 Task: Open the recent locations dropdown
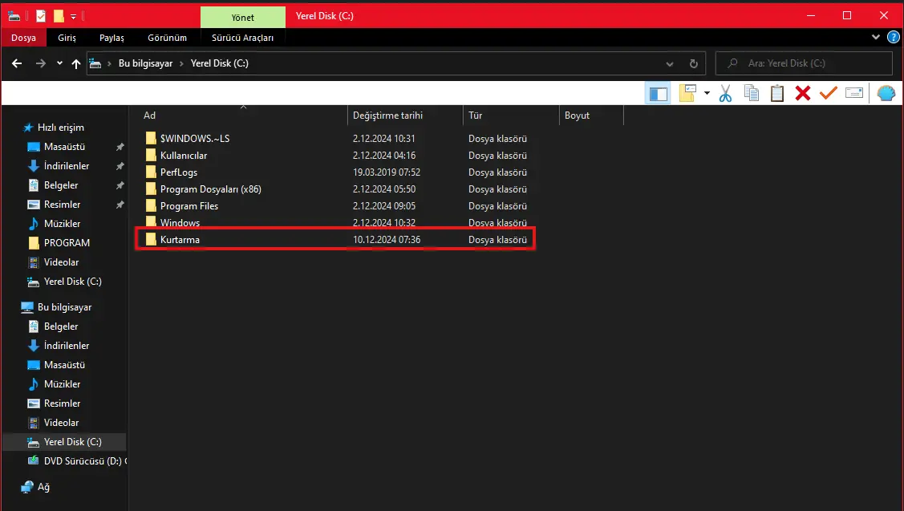[x=59, y=63]
